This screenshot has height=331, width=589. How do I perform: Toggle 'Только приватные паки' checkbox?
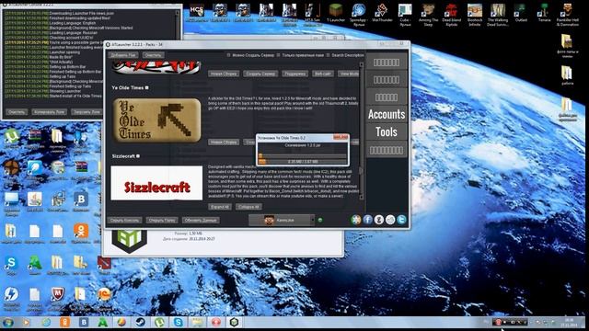(278, 55)
